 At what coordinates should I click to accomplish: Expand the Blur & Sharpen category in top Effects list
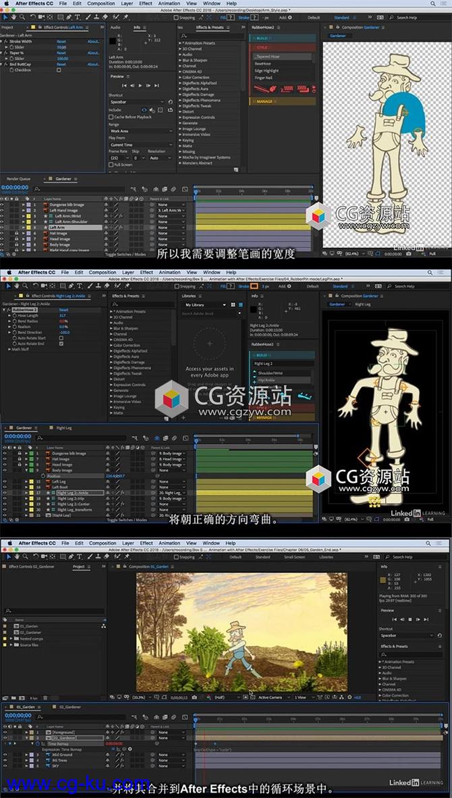180,60
